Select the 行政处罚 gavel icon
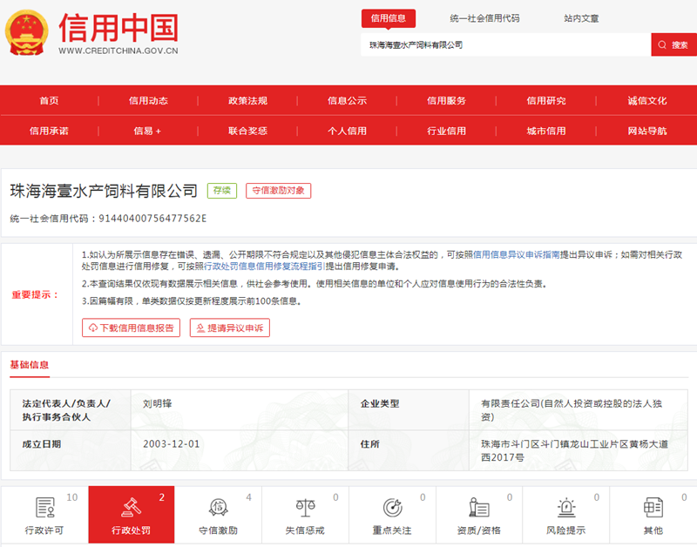Viewport: 697px width, 547px height. click(131, 507)
